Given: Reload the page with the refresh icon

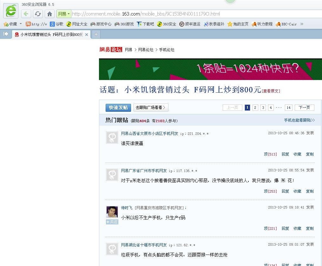Looking at the screenshot, I should 38,14.
